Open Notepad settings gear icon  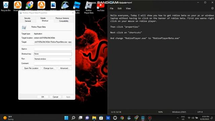click(x=212, y=8)
